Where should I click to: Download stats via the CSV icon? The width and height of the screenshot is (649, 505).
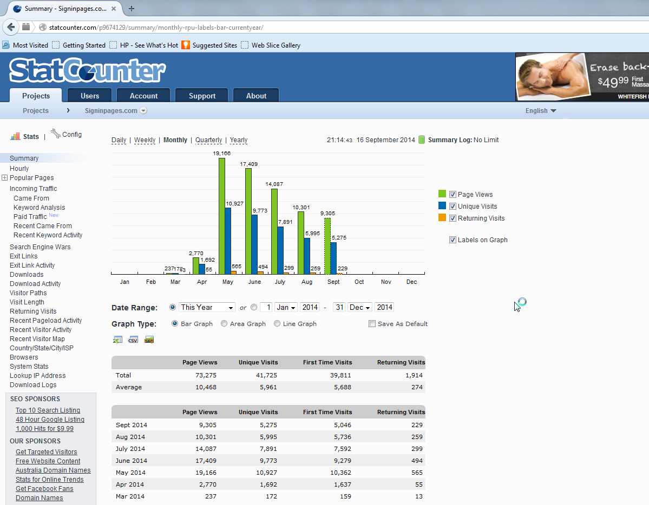(133, 340)
